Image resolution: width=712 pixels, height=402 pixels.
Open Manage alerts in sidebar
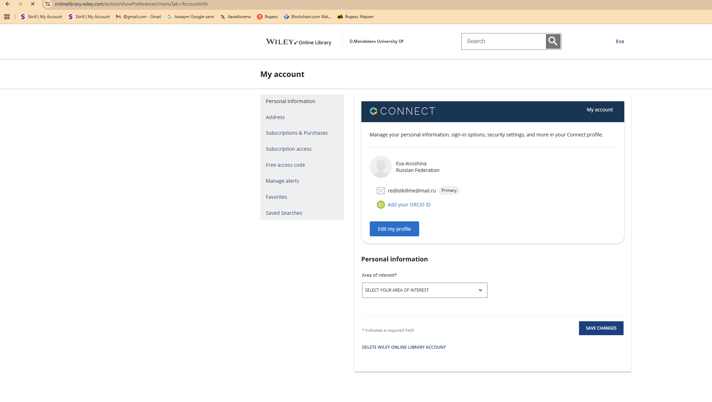click(x=282, y=181)
